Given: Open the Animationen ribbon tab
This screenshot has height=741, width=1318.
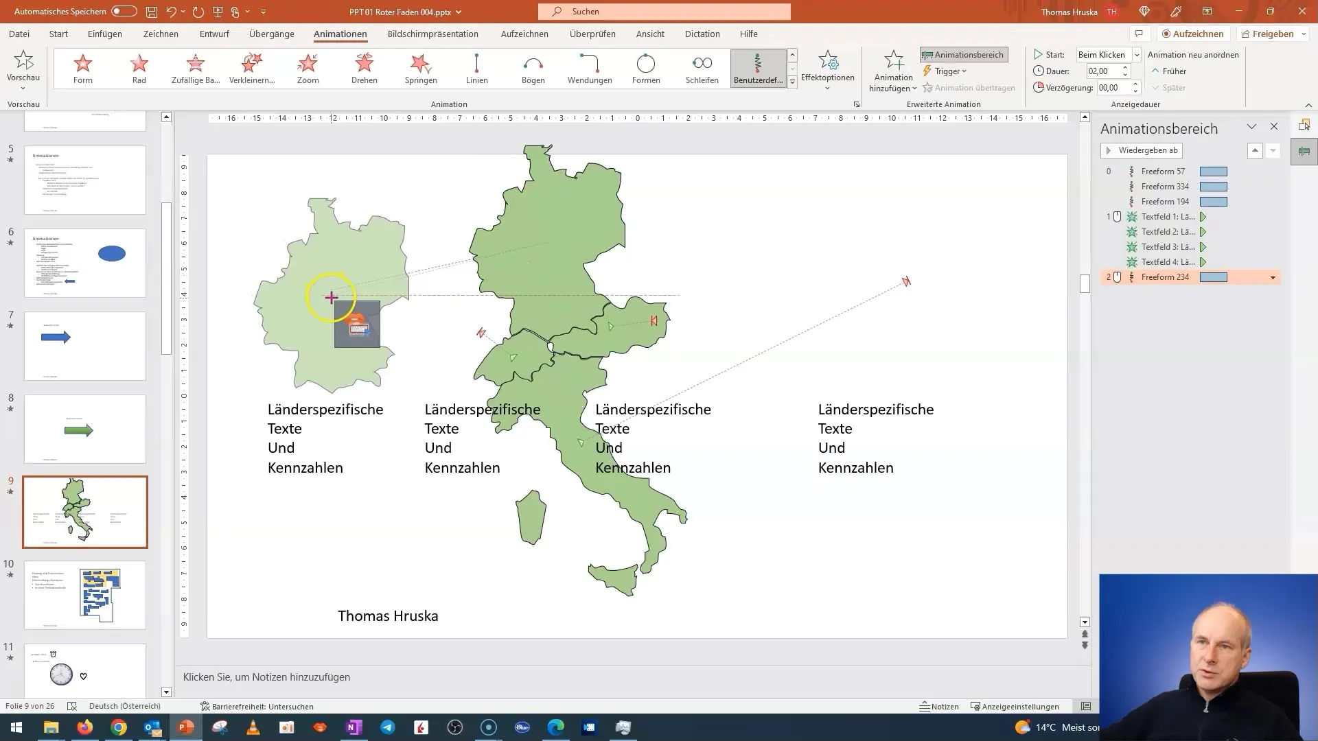Looking at the screenshot, I should (x=340, y=34).
